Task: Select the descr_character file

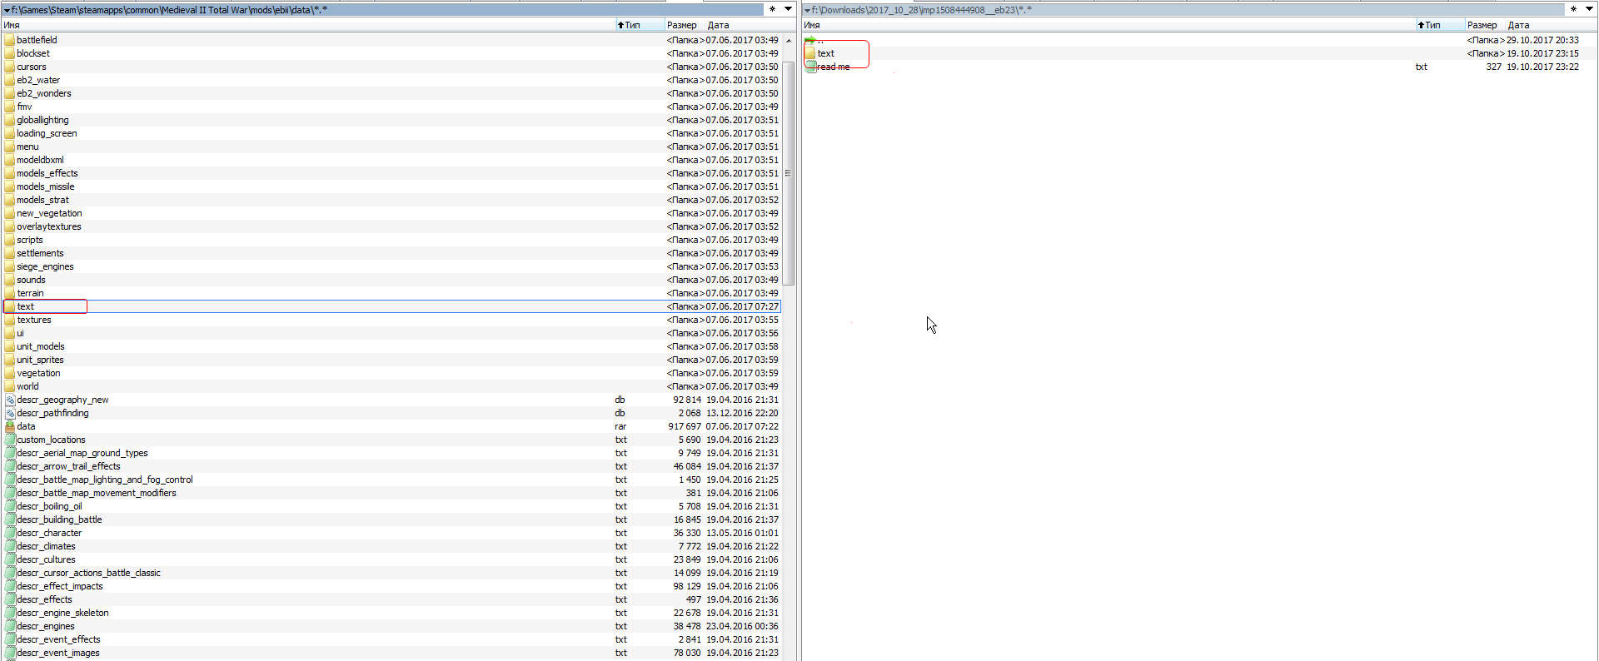Action: click(49, 533)
